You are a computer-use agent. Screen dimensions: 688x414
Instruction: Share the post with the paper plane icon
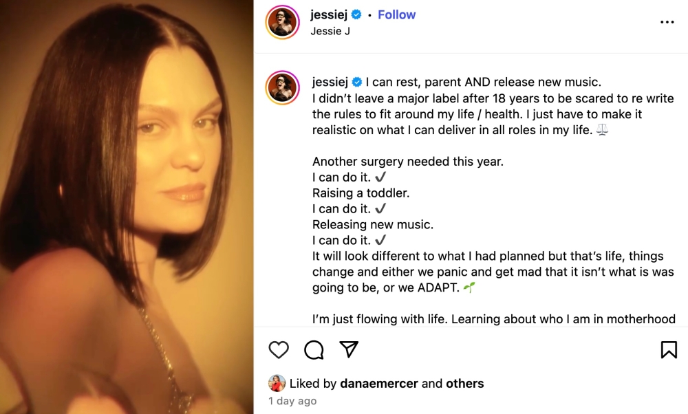[350, 350]
